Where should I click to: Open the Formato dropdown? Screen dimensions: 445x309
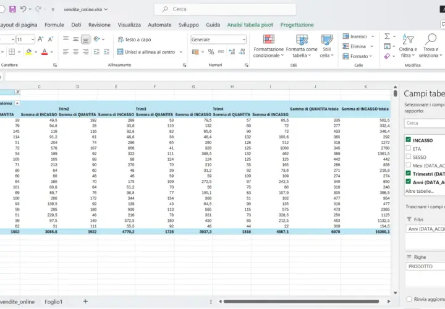tap(357, 56)
